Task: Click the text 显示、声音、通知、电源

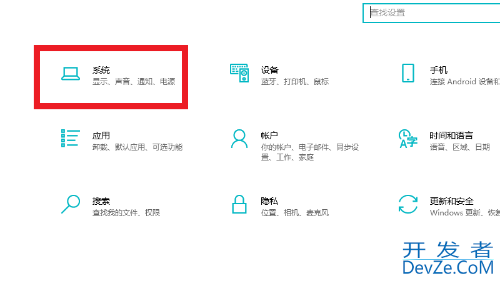Action: pos(134,82)
